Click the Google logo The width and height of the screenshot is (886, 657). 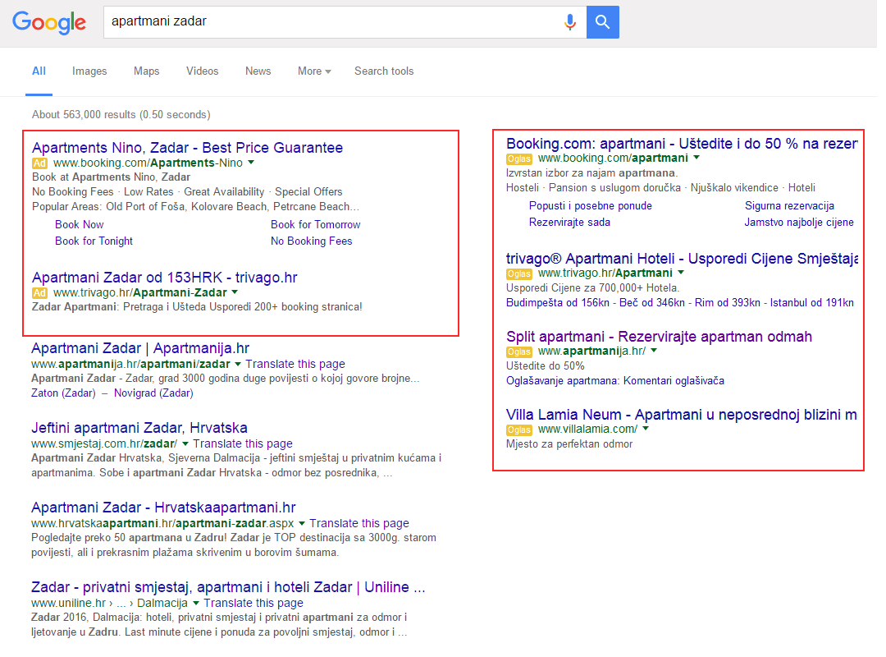point(49,22)
